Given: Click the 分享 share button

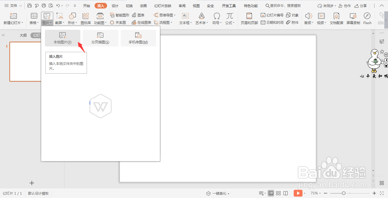Looking at the screenshot, I should [360, 6].
